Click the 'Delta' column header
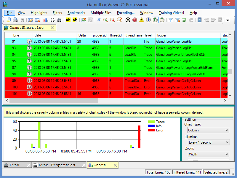The width and height of the screenshot is (237, 178). pyautogui.click(x=84, y=35)
